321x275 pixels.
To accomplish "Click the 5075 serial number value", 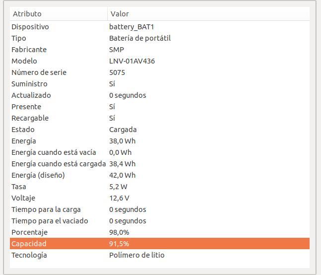I will point(117,72).
